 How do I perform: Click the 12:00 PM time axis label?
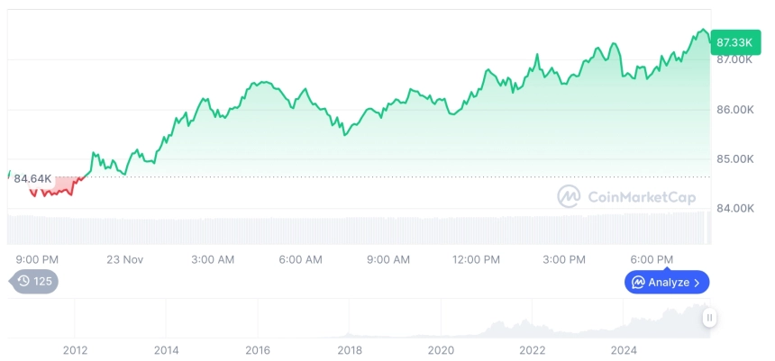click(476, 259)
